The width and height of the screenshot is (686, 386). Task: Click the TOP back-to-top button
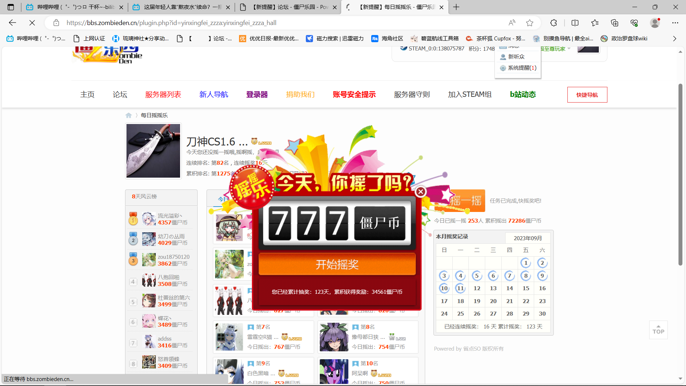tap(658, 330)
